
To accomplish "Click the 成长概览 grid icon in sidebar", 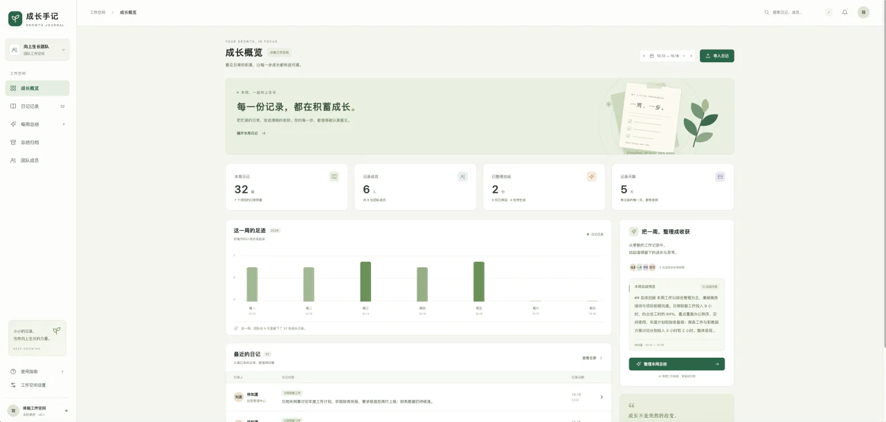I will click(x=13, y=88).
